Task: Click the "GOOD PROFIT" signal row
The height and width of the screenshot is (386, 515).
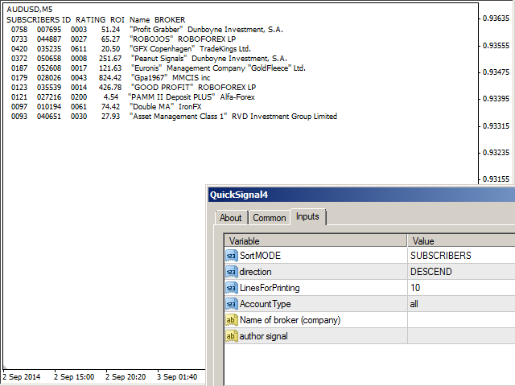Action: [134, 88]
